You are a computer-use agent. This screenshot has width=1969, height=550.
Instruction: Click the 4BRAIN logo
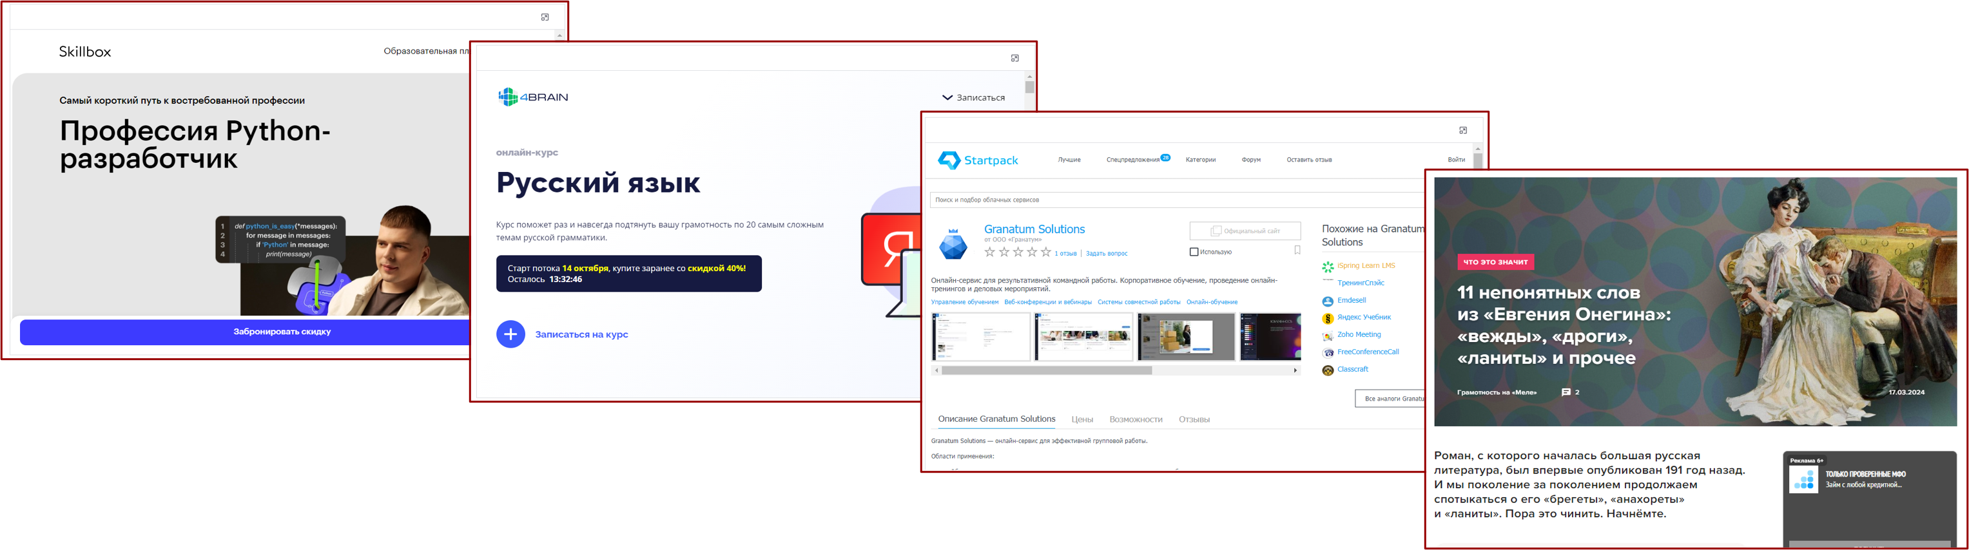(x=533, y=97)
